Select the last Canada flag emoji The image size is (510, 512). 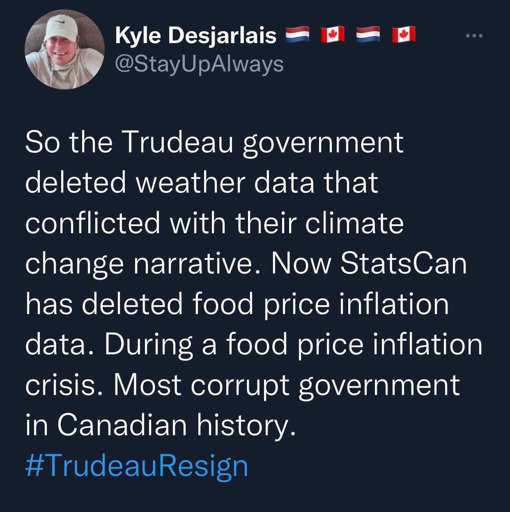(x=403, y=35)
